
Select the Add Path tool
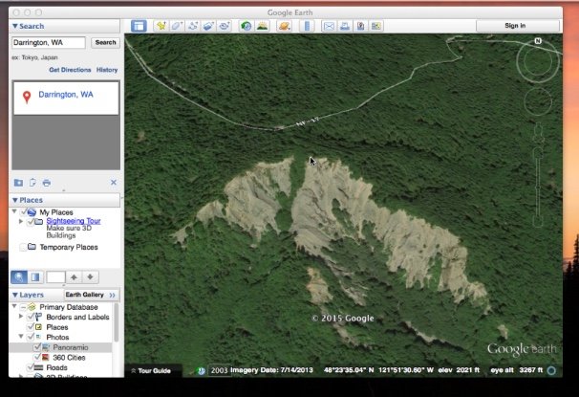(192, 26)
